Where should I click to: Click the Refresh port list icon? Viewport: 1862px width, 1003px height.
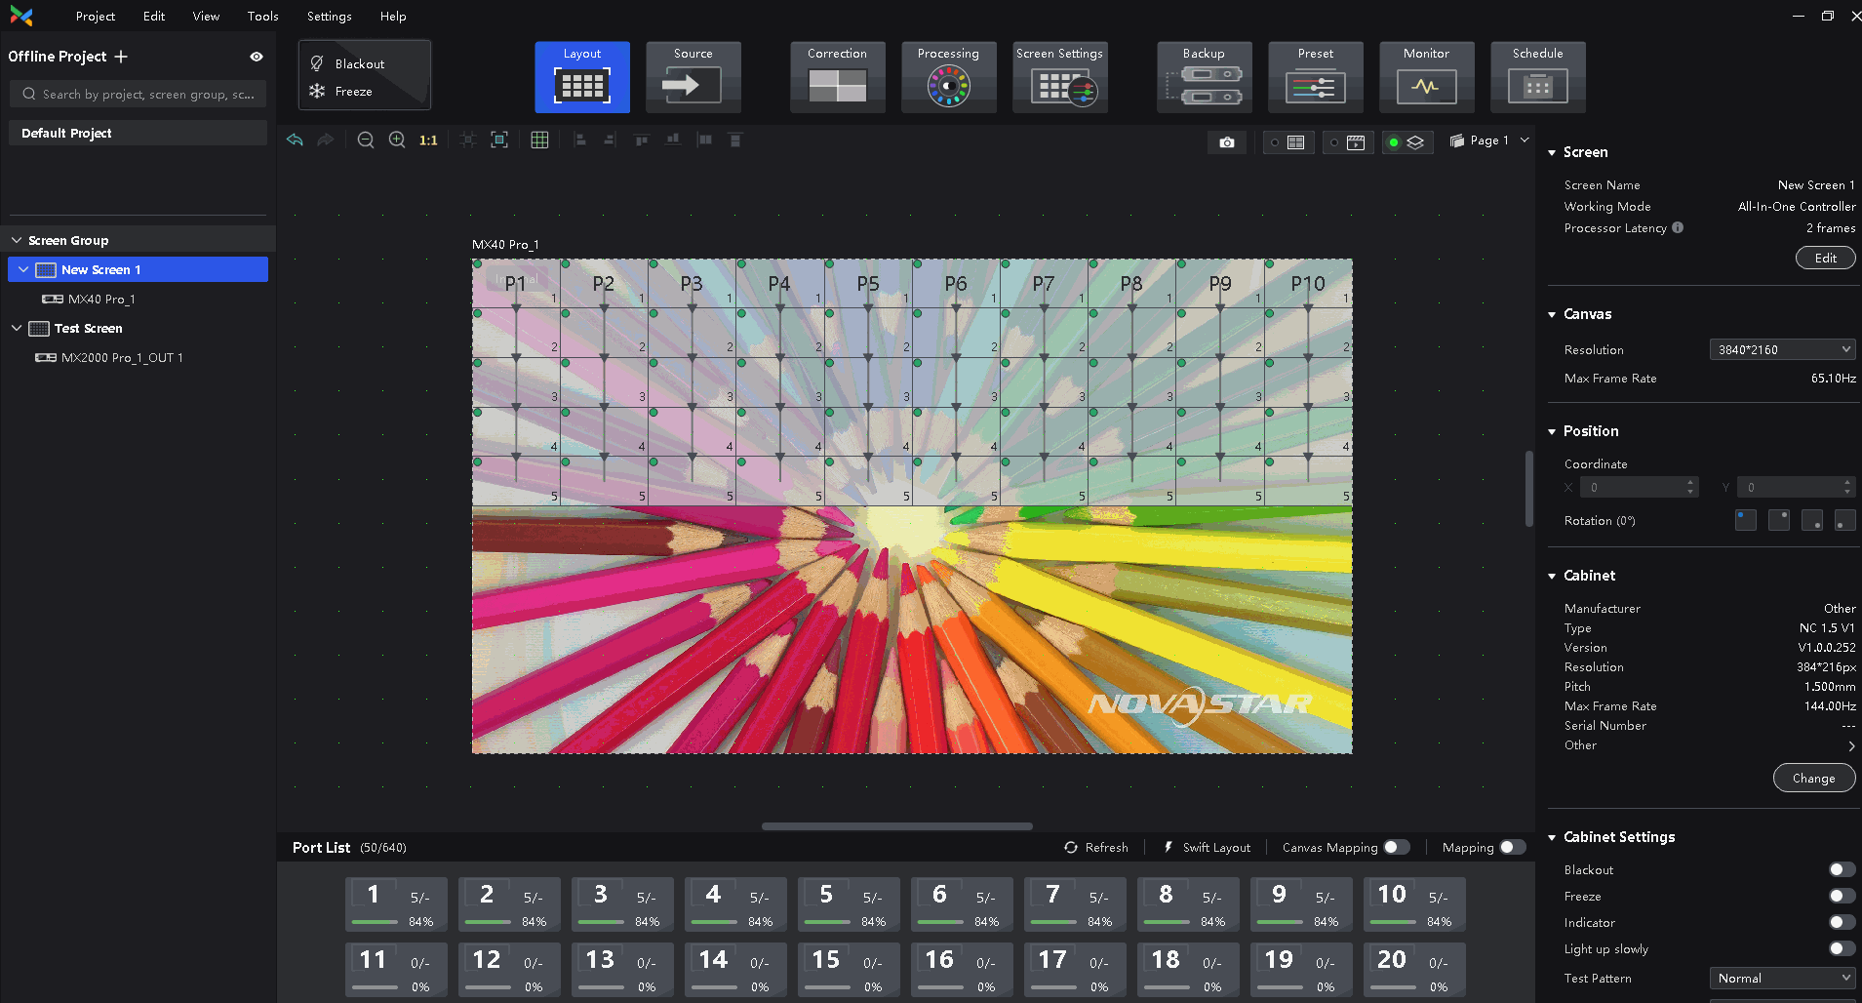click(1071, 847)
